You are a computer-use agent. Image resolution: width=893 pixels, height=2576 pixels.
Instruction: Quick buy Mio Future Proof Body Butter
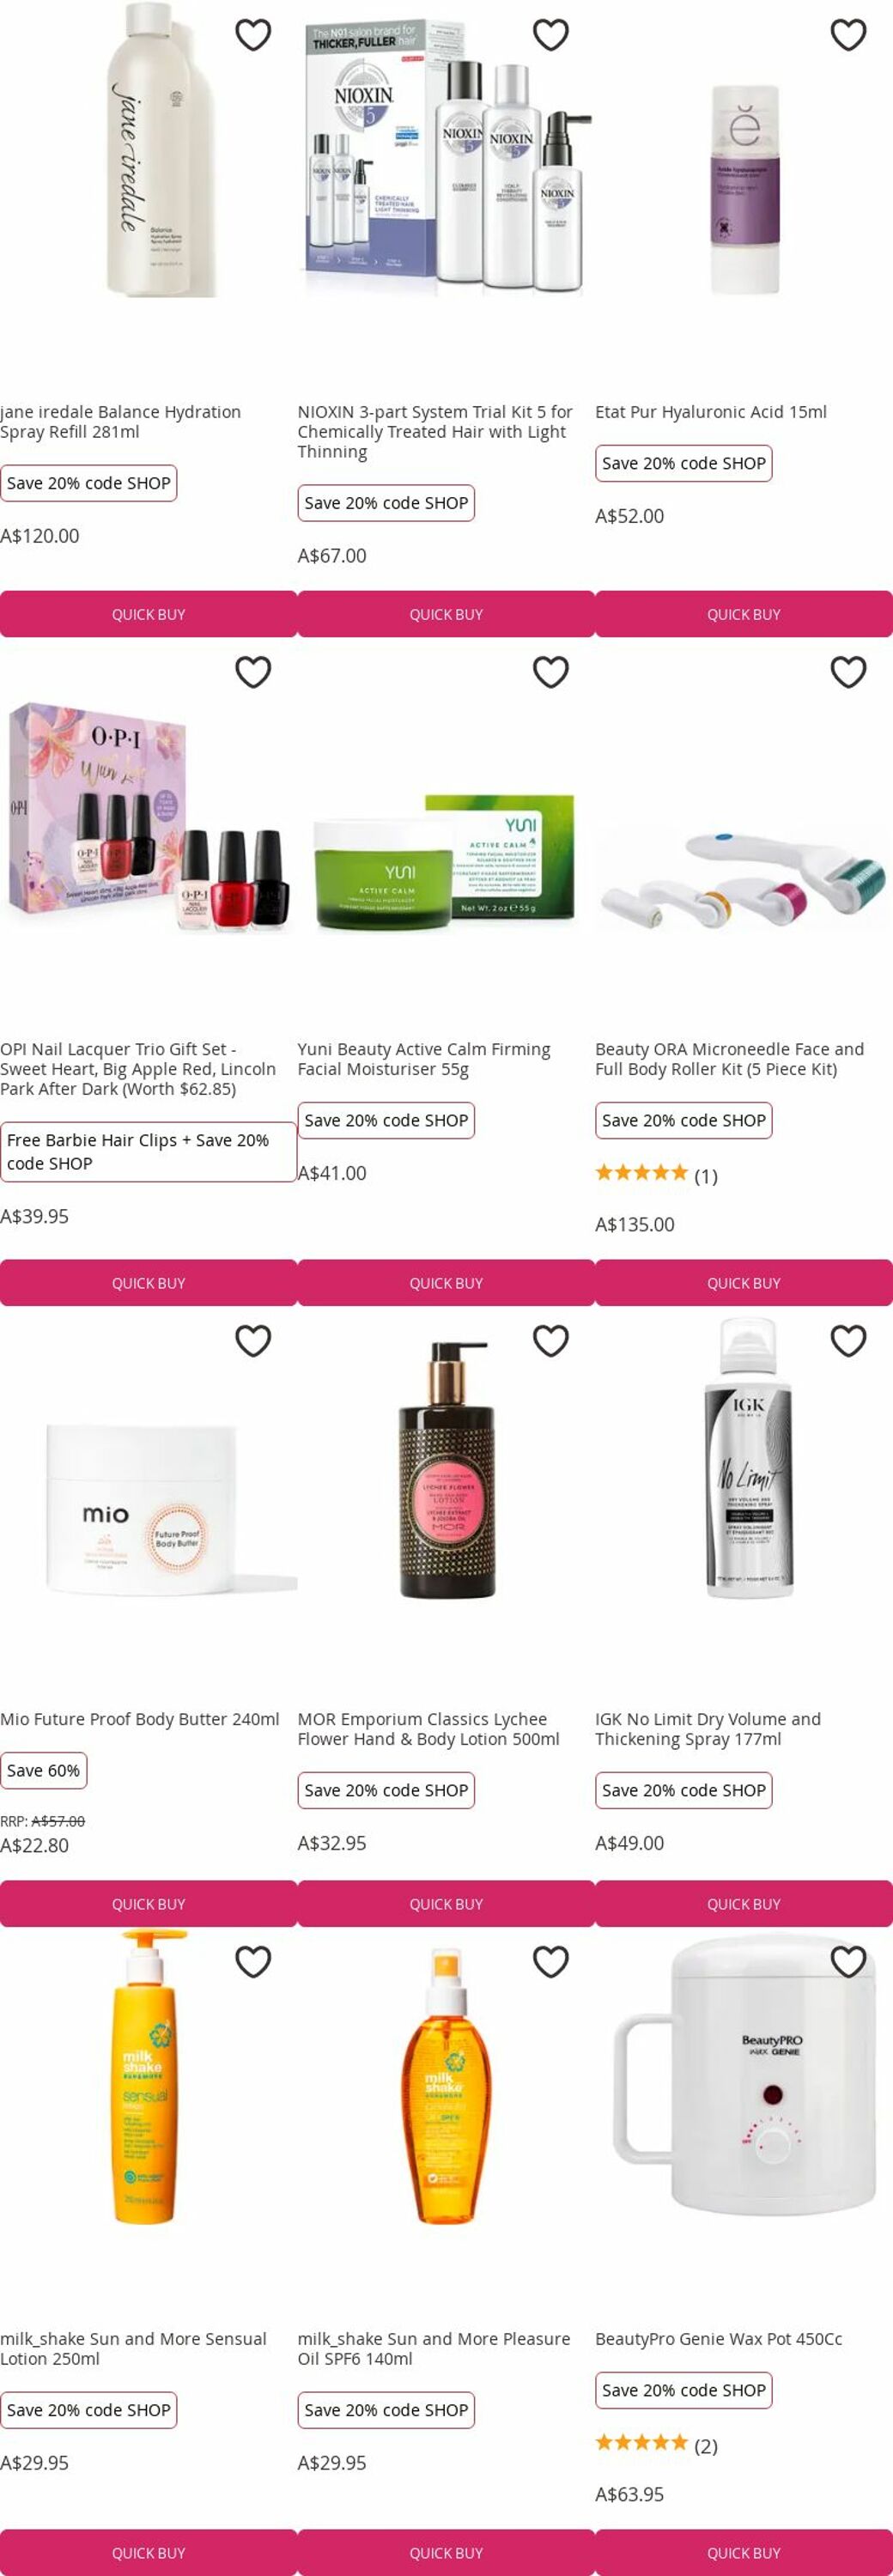(148, 1904)
